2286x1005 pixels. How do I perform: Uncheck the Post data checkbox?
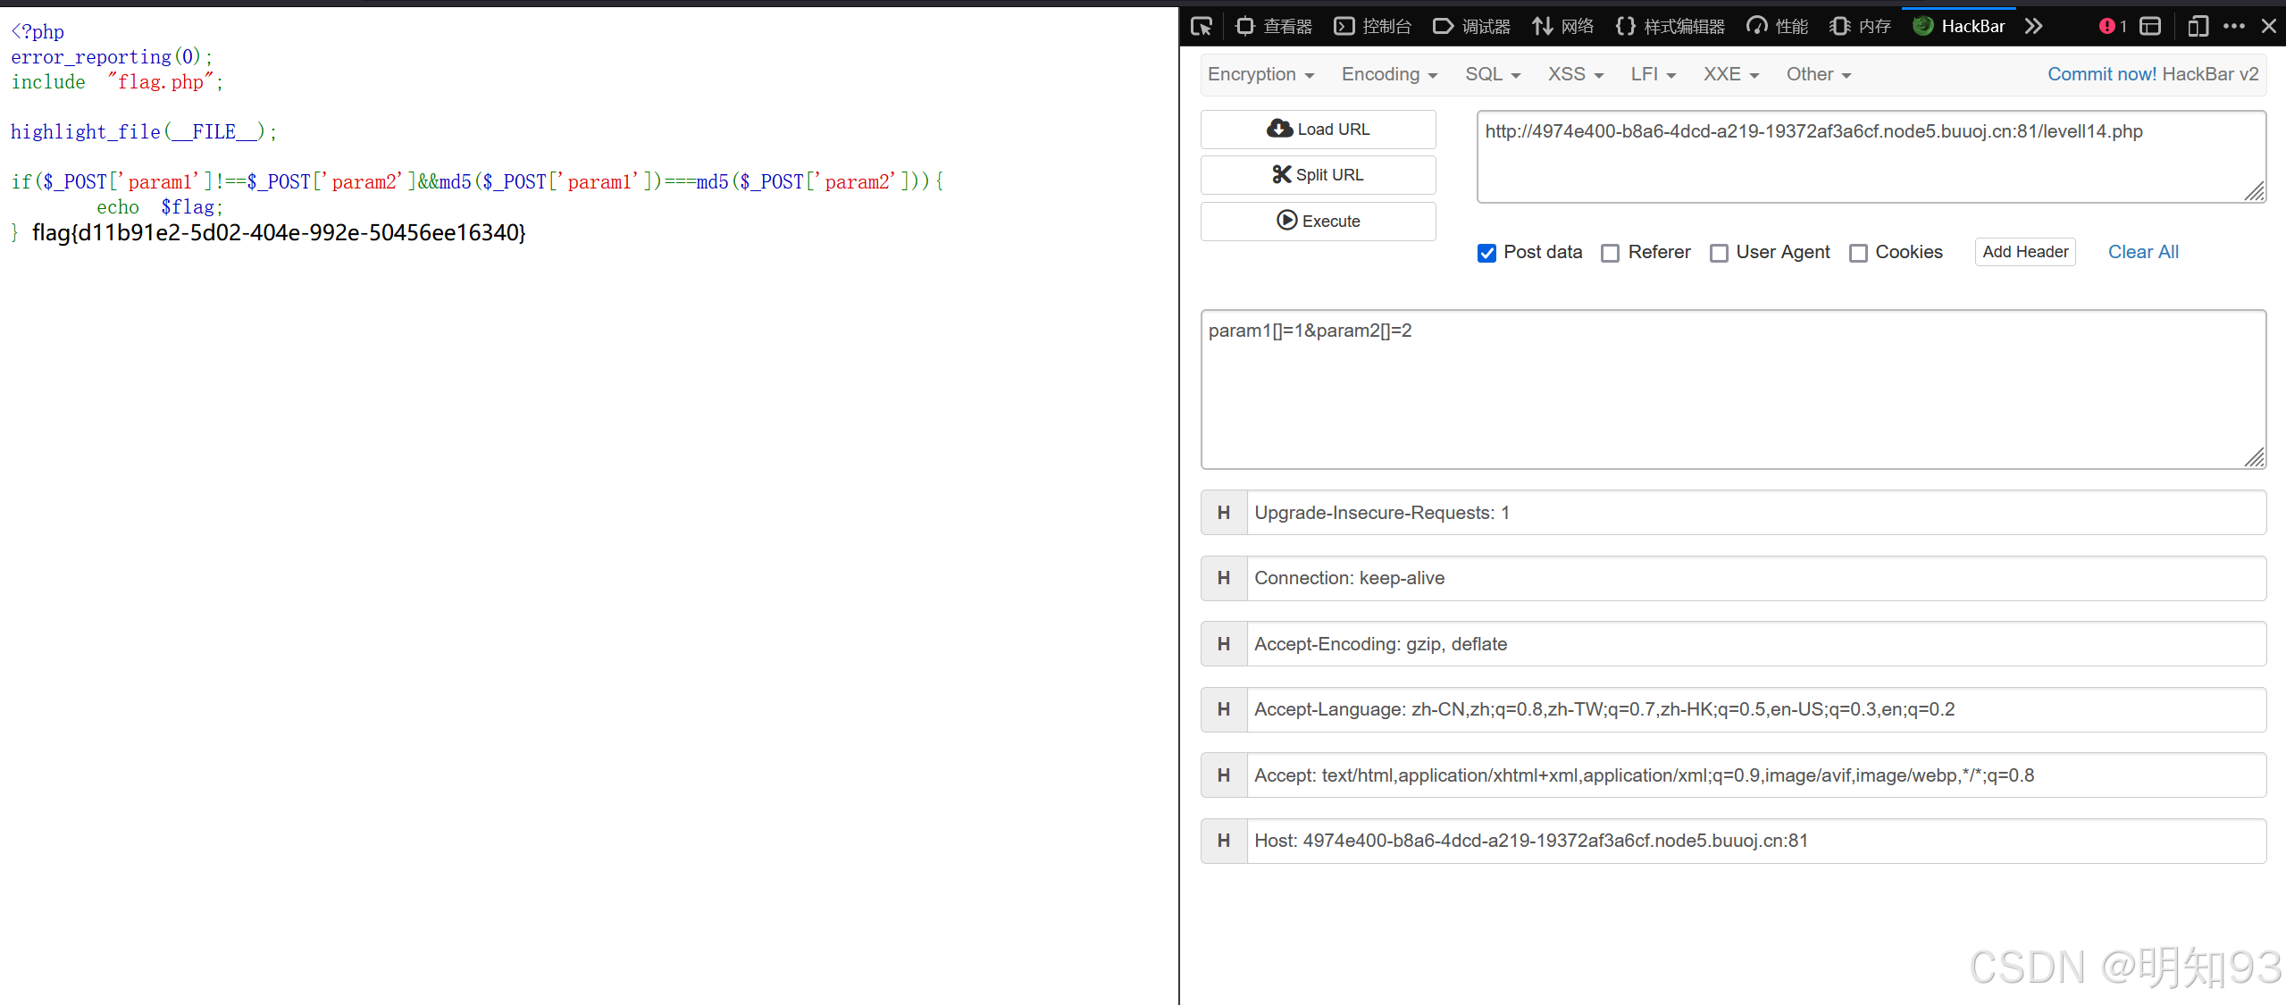[1486, 253]
